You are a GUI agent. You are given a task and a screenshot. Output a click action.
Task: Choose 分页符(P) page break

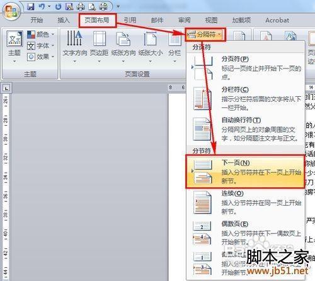pyautogui.click(x=245, y=68)
